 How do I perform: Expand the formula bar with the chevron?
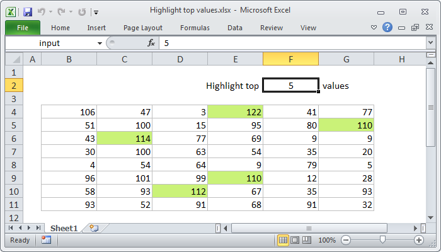tap(430, 43)
